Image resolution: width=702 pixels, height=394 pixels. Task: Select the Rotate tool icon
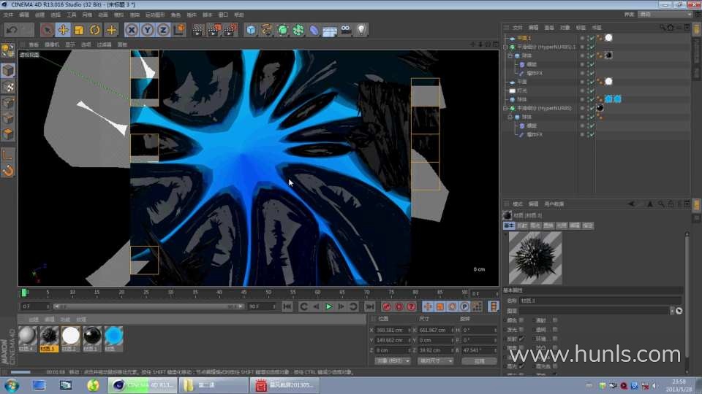[x=95, y=30]
